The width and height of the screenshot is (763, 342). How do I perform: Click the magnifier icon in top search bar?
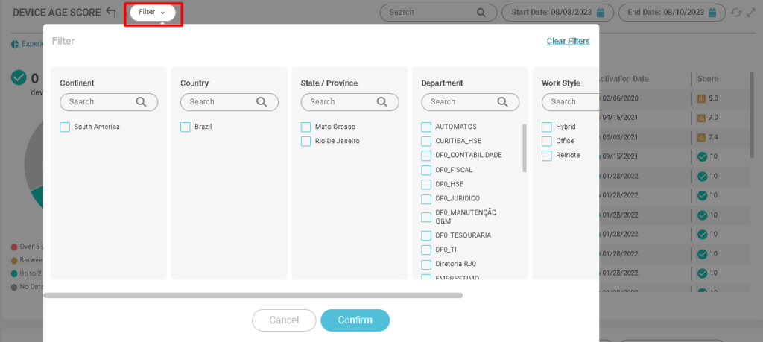(482, 12)
